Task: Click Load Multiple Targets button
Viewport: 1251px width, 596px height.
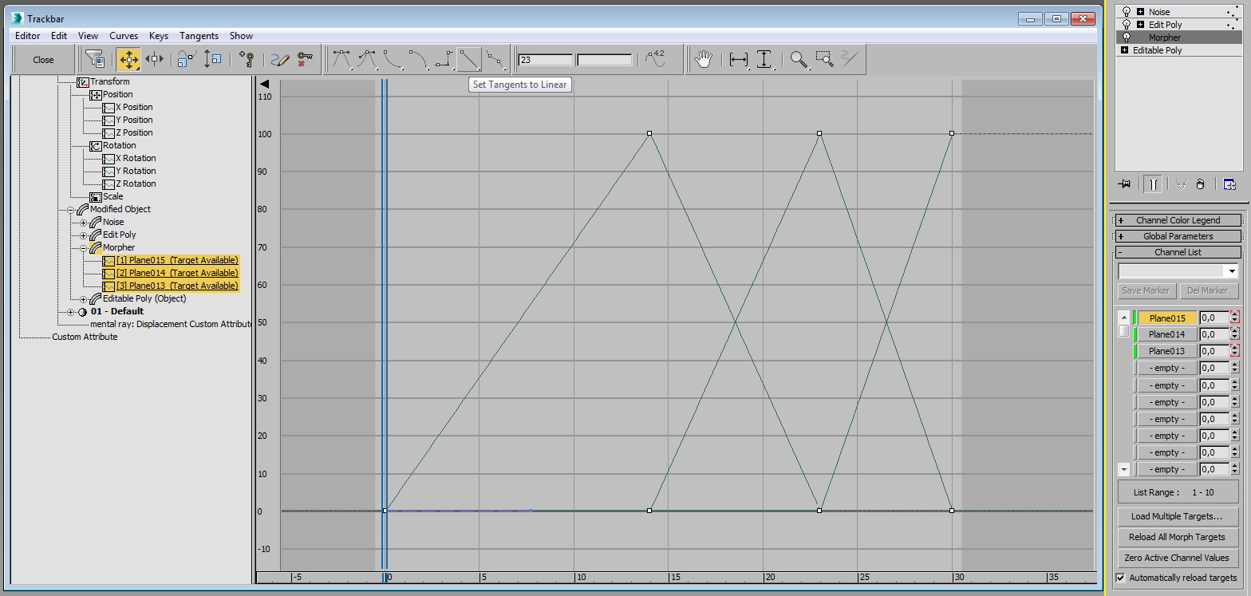Action: pos(1177,516)
